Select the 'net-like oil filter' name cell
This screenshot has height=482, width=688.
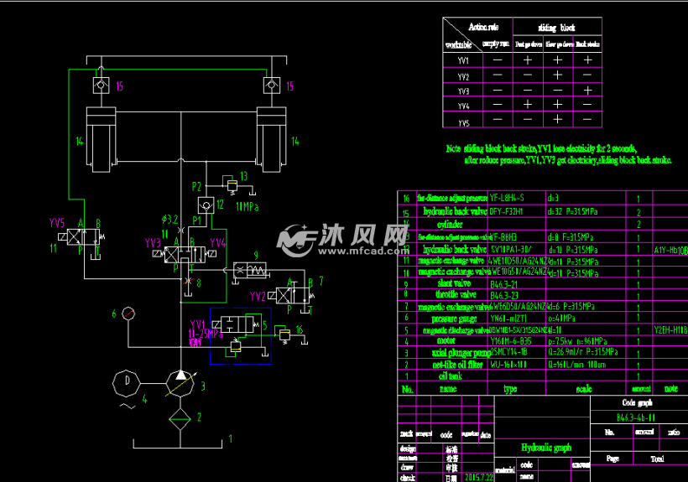pos(457,365)
